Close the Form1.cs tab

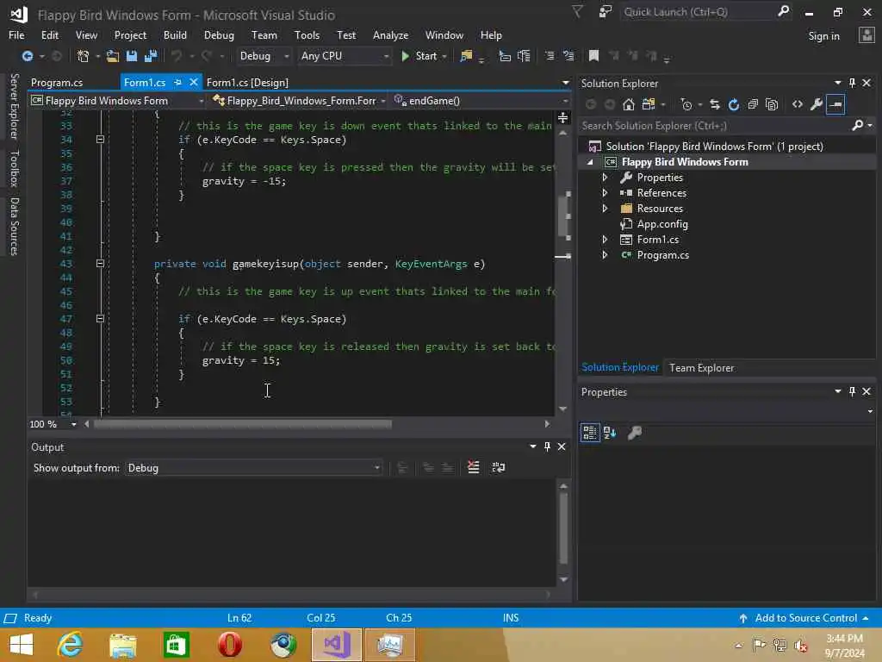tap(194, 82)
